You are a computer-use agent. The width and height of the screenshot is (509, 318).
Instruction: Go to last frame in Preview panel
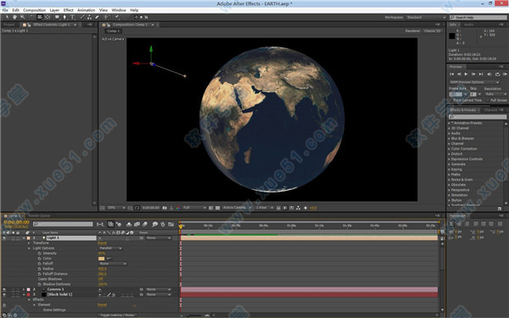[481, 75]
